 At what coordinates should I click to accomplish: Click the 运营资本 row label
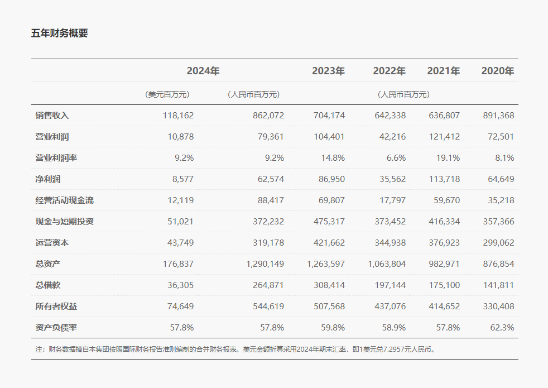coord(52,243)
